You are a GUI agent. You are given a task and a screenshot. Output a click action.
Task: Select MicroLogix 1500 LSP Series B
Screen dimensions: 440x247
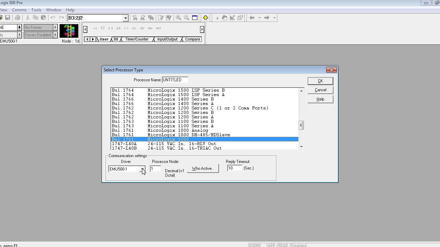click(x=205, y=90)
